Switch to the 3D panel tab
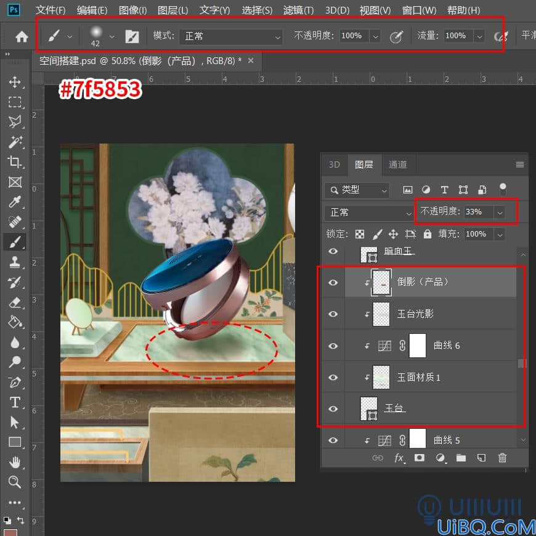This screenshot has width=536, height=536. click(x=334, y=164)
